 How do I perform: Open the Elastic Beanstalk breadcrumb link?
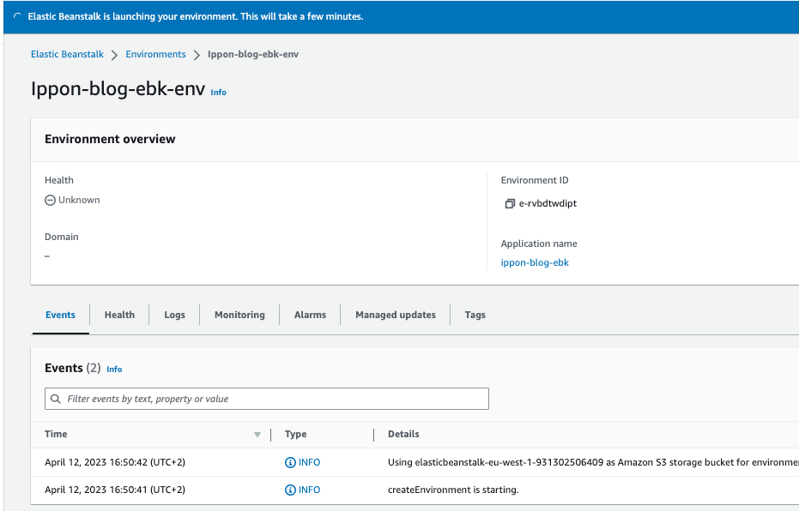tap(67, 54)
